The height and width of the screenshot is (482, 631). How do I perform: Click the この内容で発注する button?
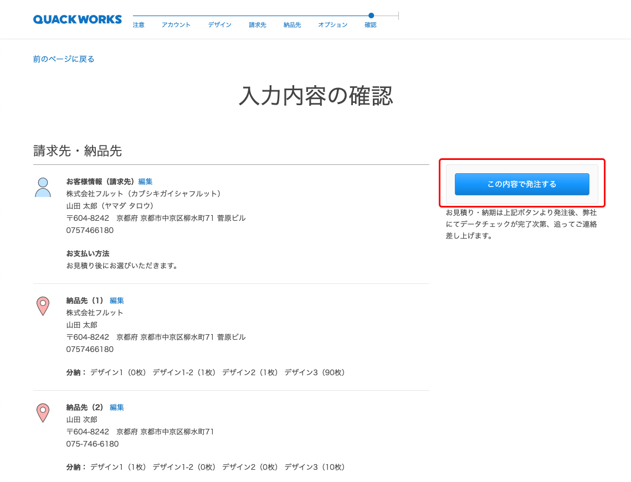[x=521, y=184]
